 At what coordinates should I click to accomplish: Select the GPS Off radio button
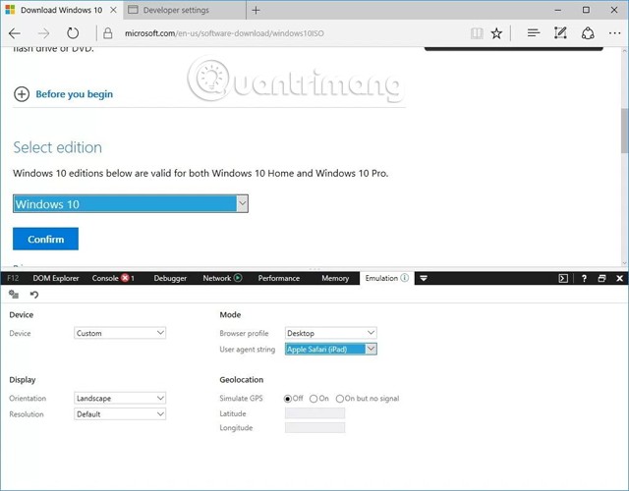click(289, 399)
